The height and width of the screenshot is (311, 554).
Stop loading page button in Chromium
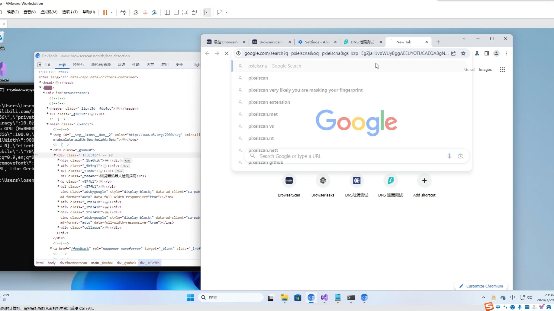[x=227, y=53]
